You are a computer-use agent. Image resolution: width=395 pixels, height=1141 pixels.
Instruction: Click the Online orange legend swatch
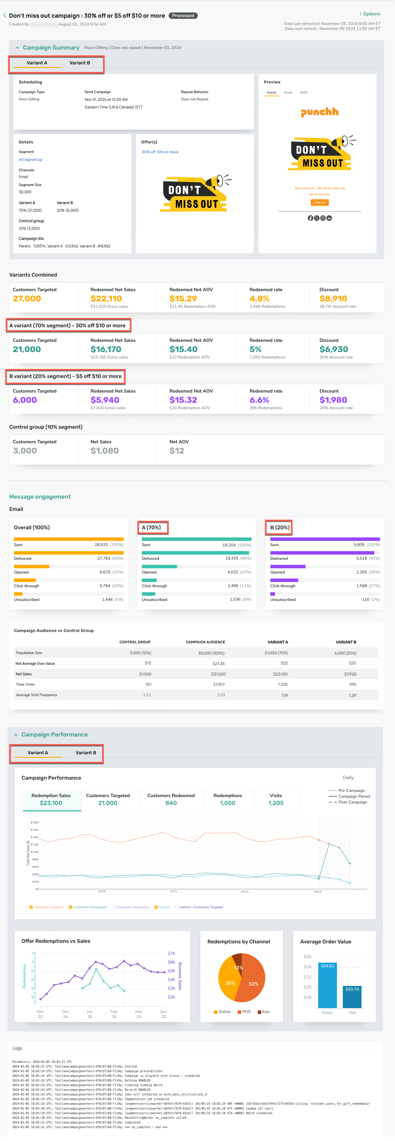(x=215, y=1012)
